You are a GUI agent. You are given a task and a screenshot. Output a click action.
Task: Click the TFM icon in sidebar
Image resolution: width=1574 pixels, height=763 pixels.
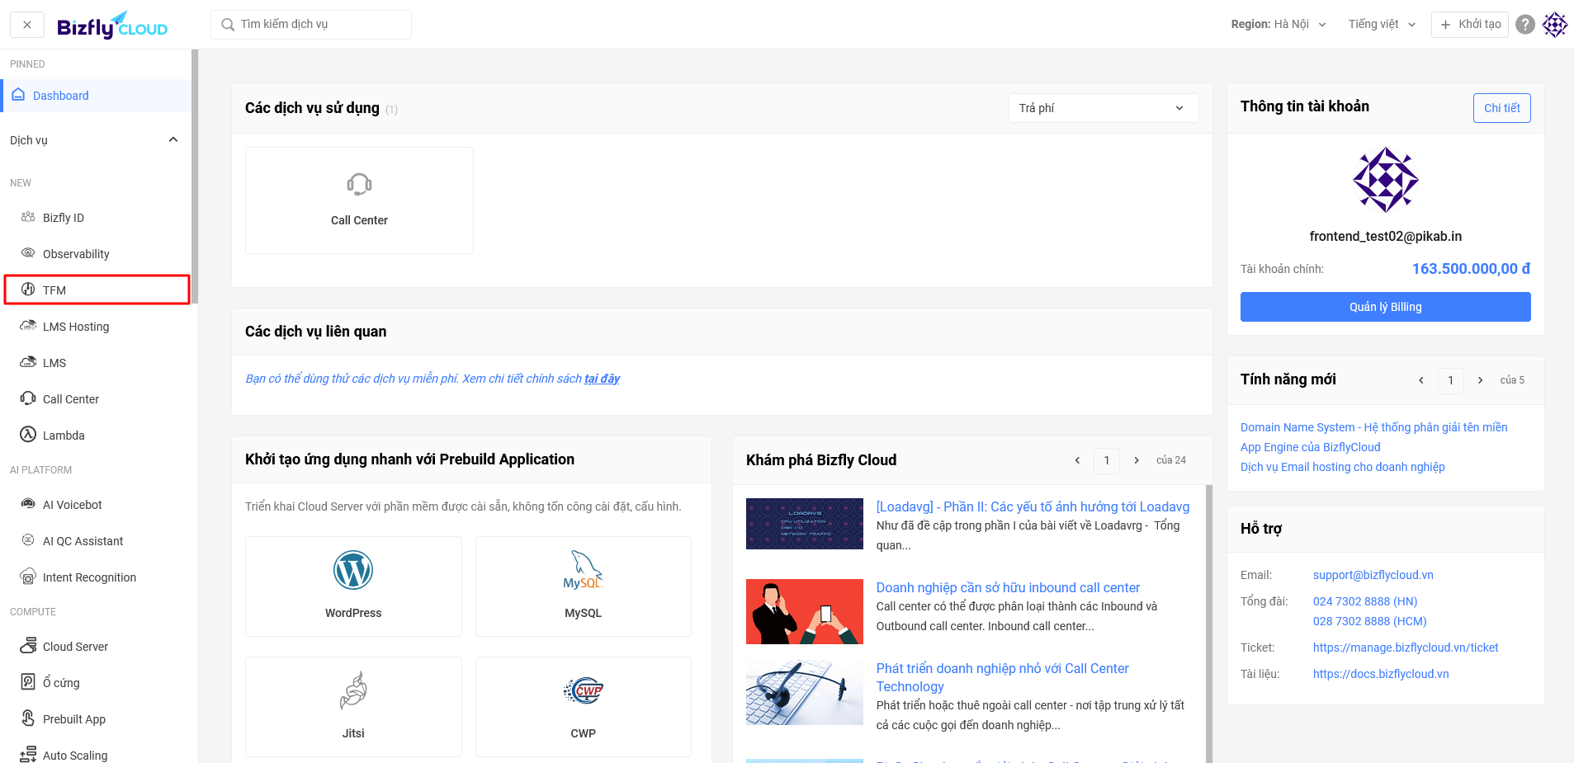[x=28, y=290]
